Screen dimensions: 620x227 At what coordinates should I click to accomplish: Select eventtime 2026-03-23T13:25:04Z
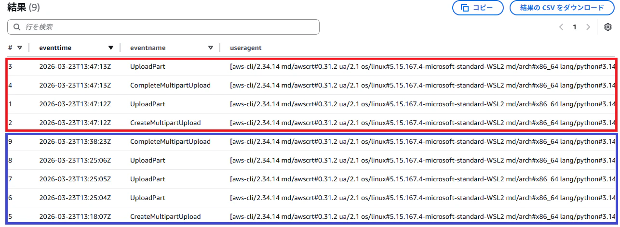(75, 198)
